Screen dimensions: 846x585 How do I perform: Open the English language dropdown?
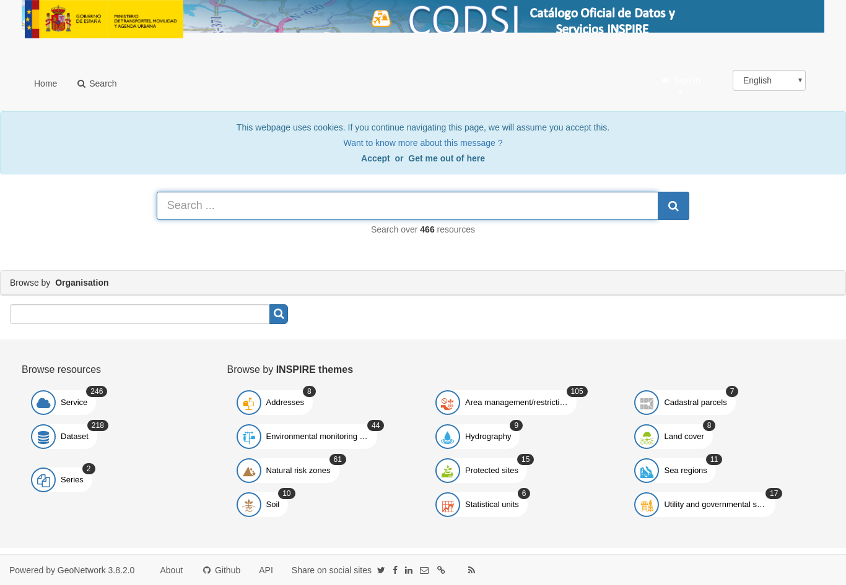click(769, 80)
